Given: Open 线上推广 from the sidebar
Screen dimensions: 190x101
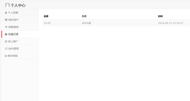Looking at the screenshot, I should click(x=13, y=41).
